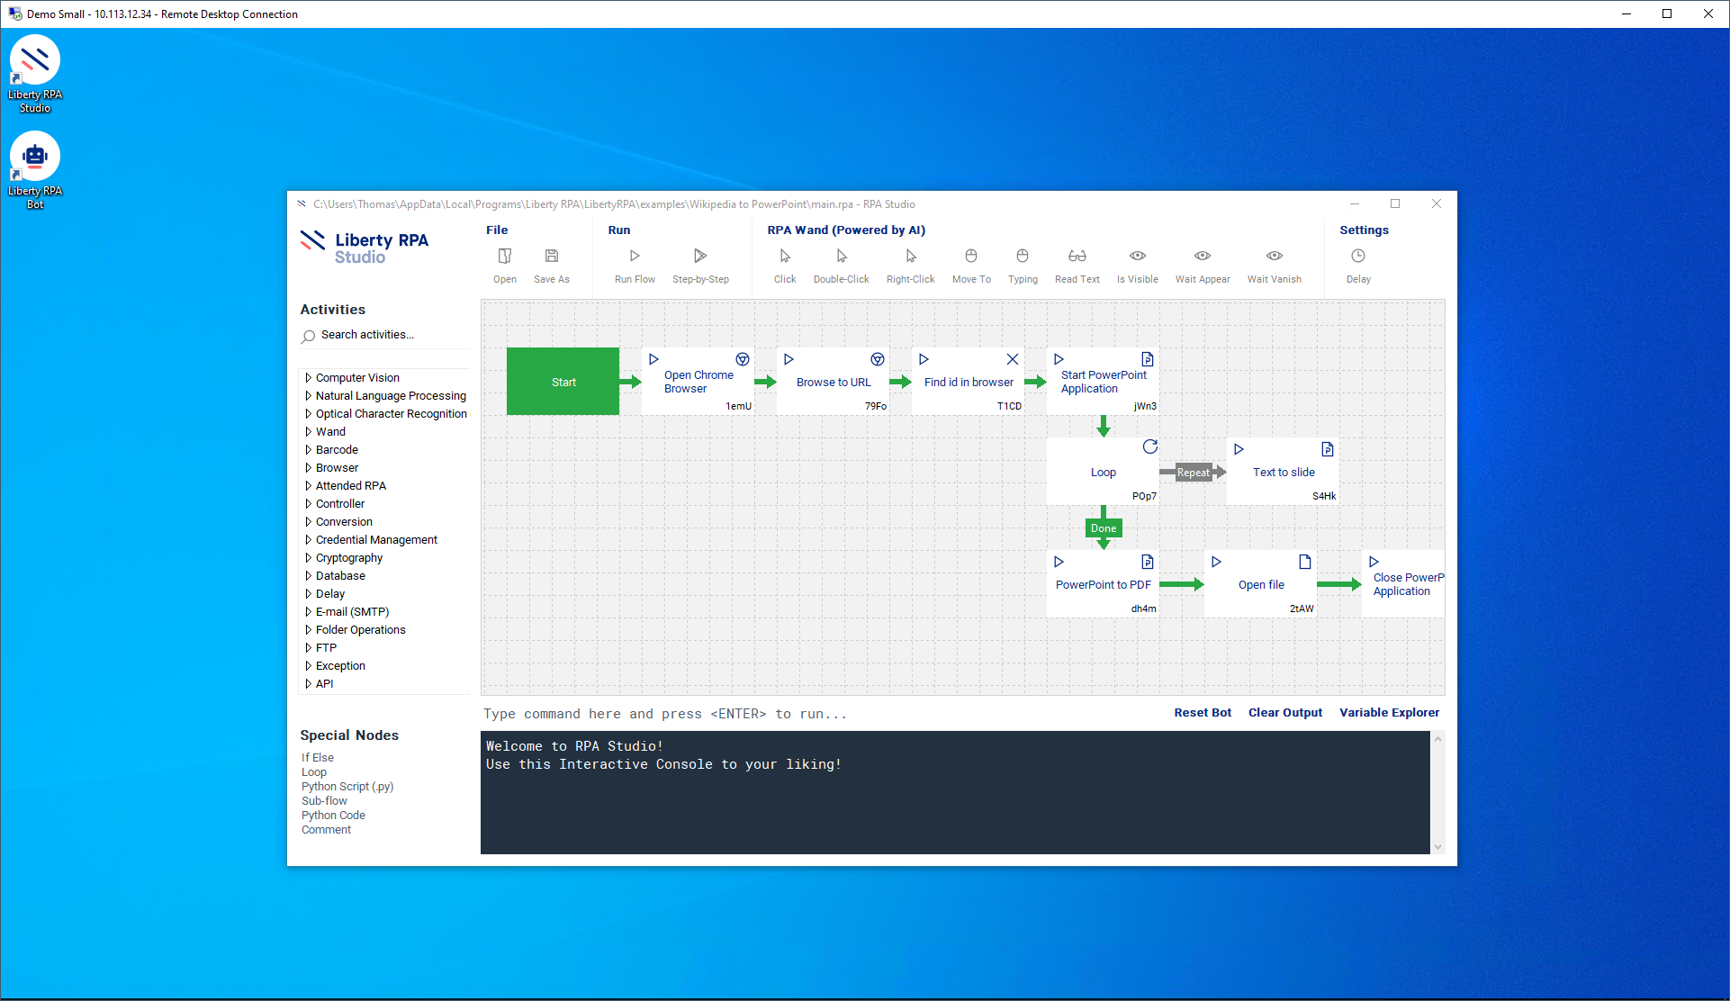Start the Run Flow play icon
This screenshot has height=1001, width=1730.
[x=635, y=257]
